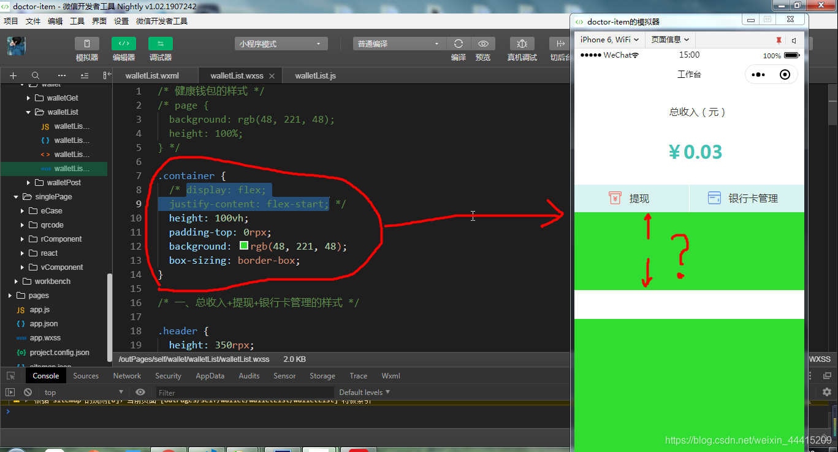The width and height of the screenshot is (838, 452).
Task: Click the plus icon to add file
Action: [13, 75]
